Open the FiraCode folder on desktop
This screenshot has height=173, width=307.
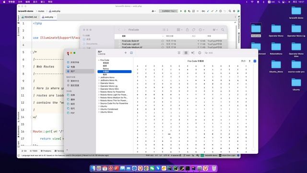[256, 30]
